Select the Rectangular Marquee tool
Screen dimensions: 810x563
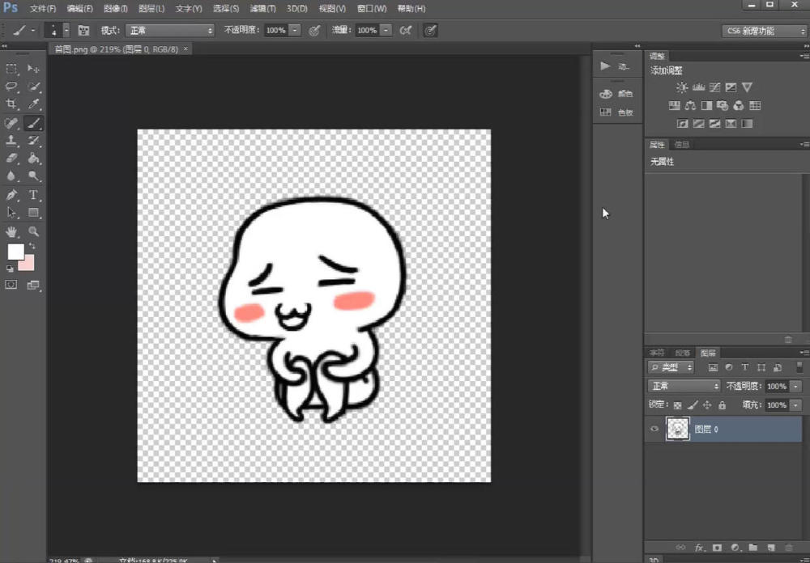pos(11,69)
